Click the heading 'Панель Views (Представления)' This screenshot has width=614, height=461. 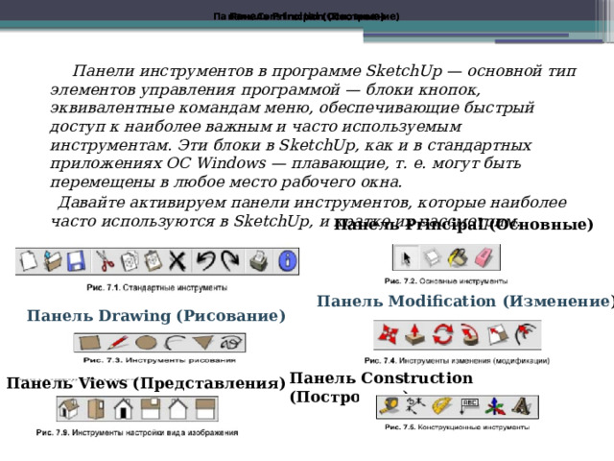click(x=146, y=383)
